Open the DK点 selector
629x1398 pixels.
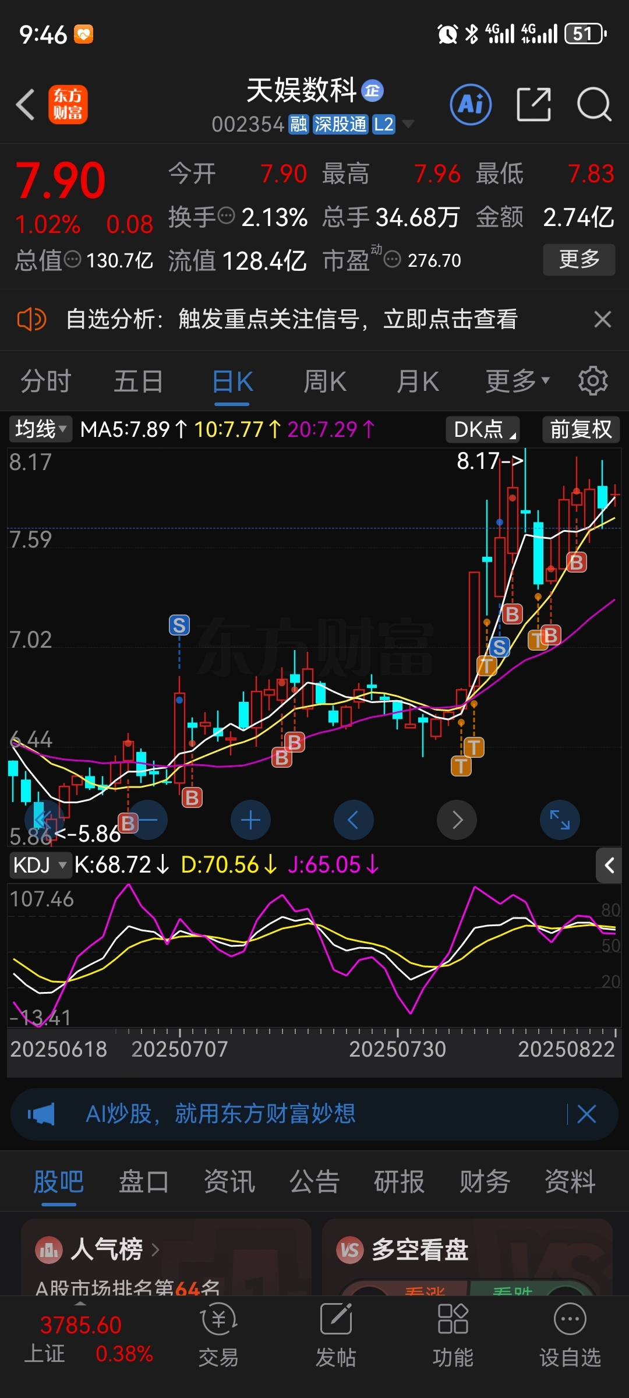[x=483, y=429]
